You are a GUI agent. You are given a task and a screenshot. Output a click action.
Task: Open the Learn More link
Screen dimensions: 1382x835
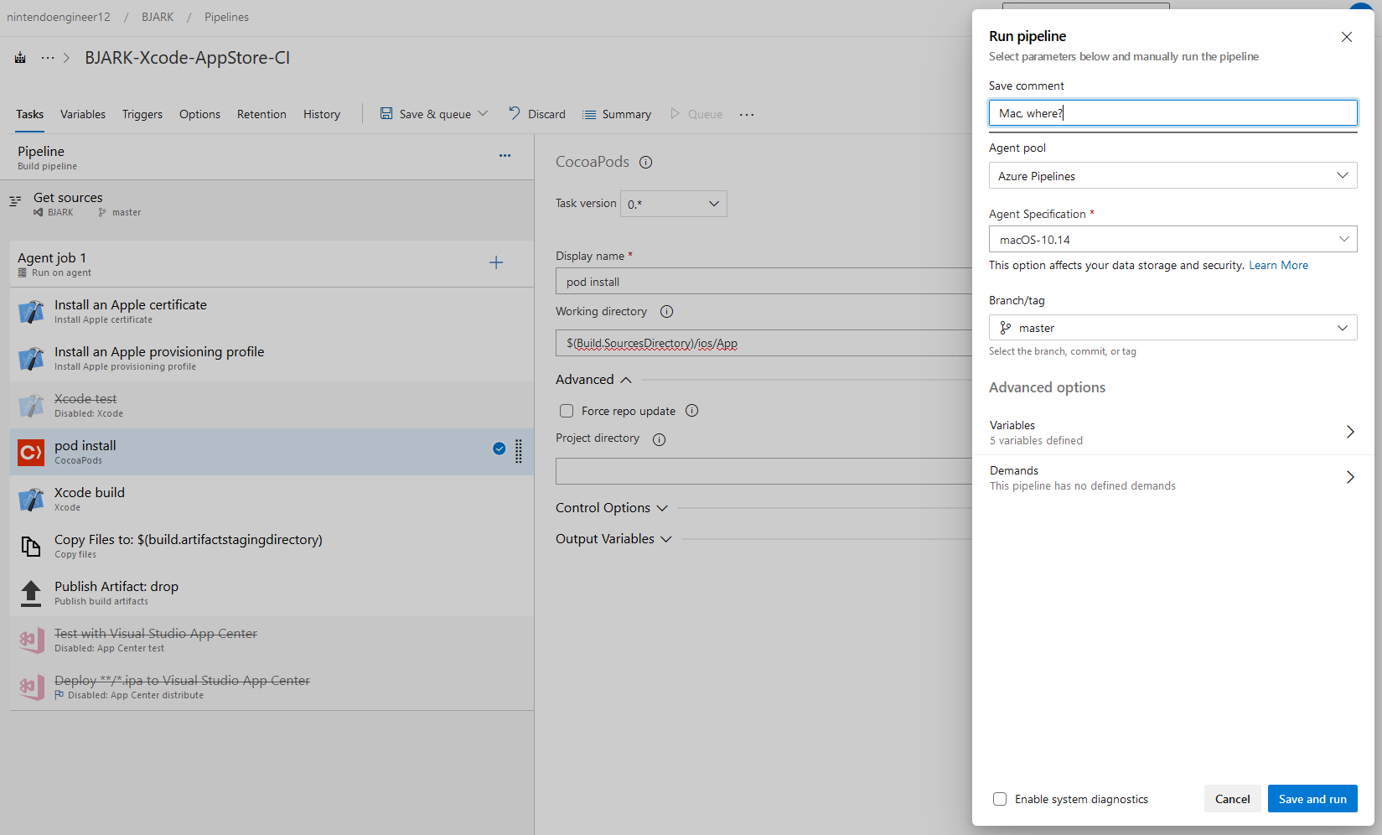pyautogui.click(x=1278, y=265)
